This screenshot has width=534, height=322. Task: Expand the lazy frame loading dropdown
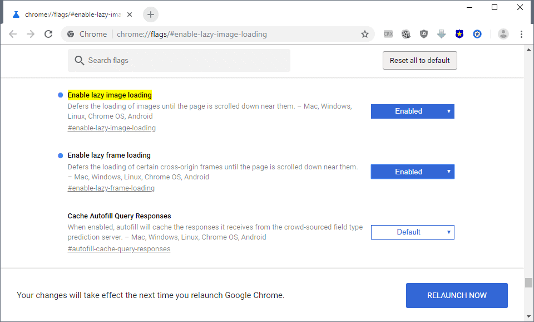coord(412,172)
